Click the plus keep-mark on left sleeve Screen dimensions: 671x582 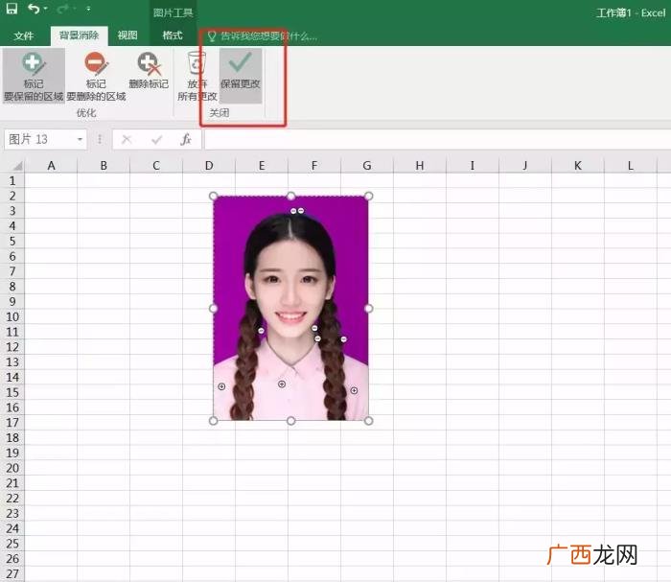point(221,386)
